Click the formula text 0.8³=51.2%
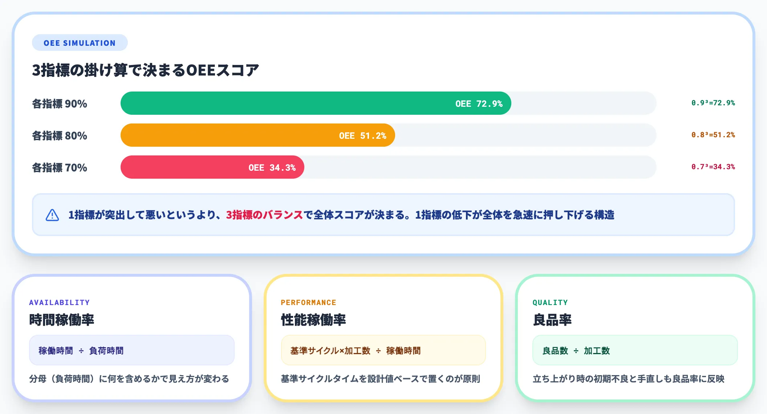The height and width of the screenshot is (414, 767). [x=713, y=135]
